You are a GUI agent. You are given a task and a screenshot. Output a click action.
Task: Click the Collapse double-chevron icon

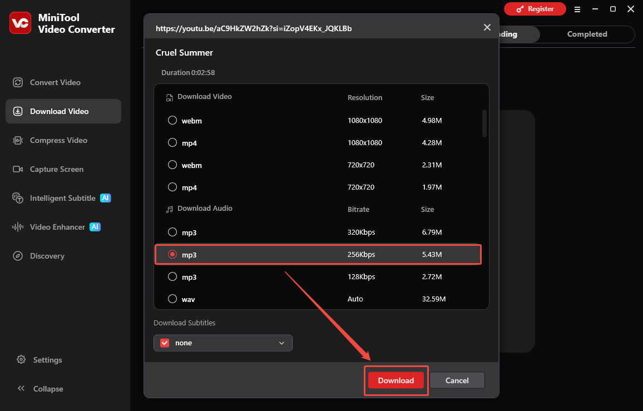[21, 388]
